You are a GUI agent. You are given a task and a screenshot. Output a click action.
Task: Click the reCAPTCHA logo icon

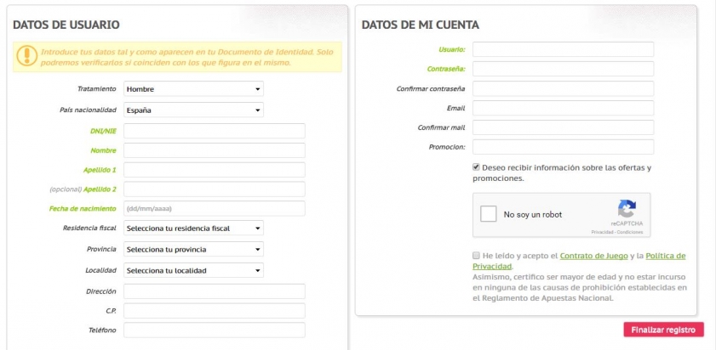tap(627, 209)
